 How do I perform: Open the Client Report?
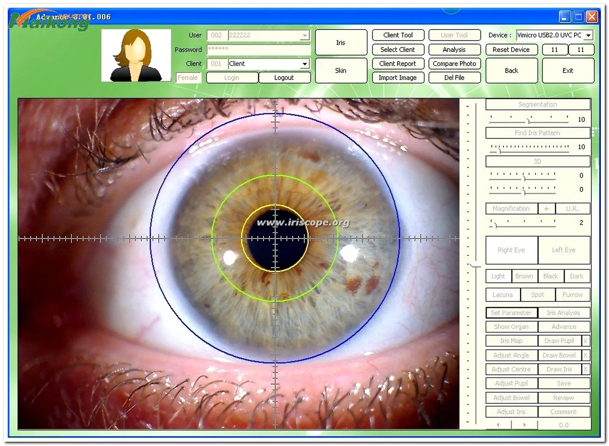397,64
